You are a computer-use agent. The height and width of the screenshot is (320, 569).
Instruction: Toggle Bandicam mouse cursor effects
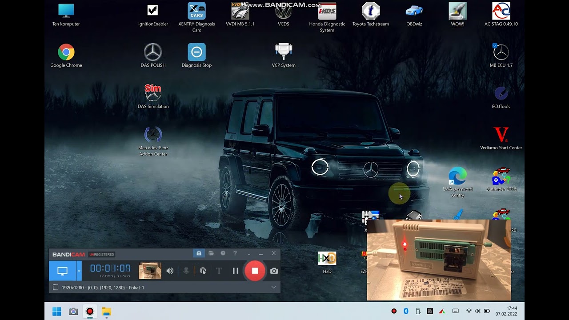click(x=203, y=271)
